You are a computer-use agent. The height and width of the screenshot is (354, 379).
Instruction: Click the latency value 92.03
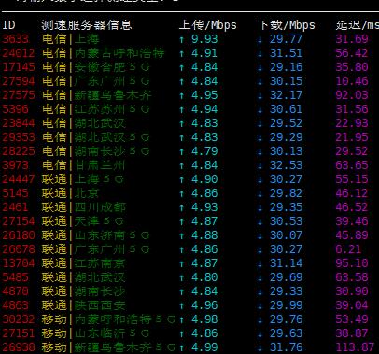pos(352,95)
